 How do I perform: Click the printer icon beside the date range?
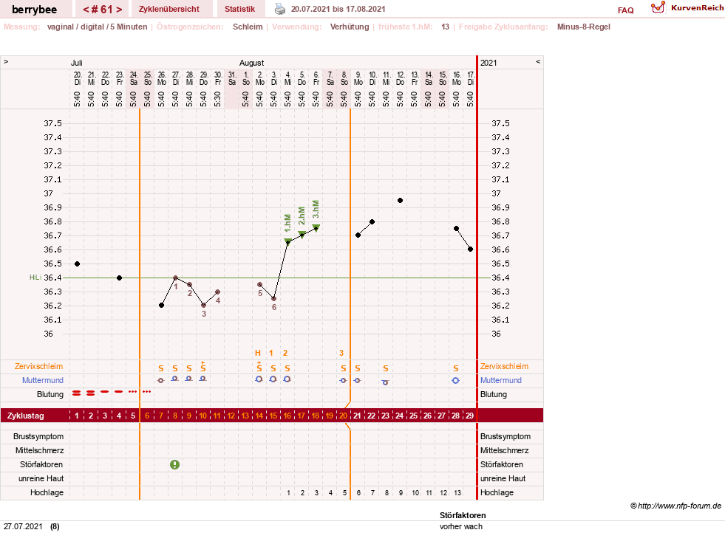280,9
